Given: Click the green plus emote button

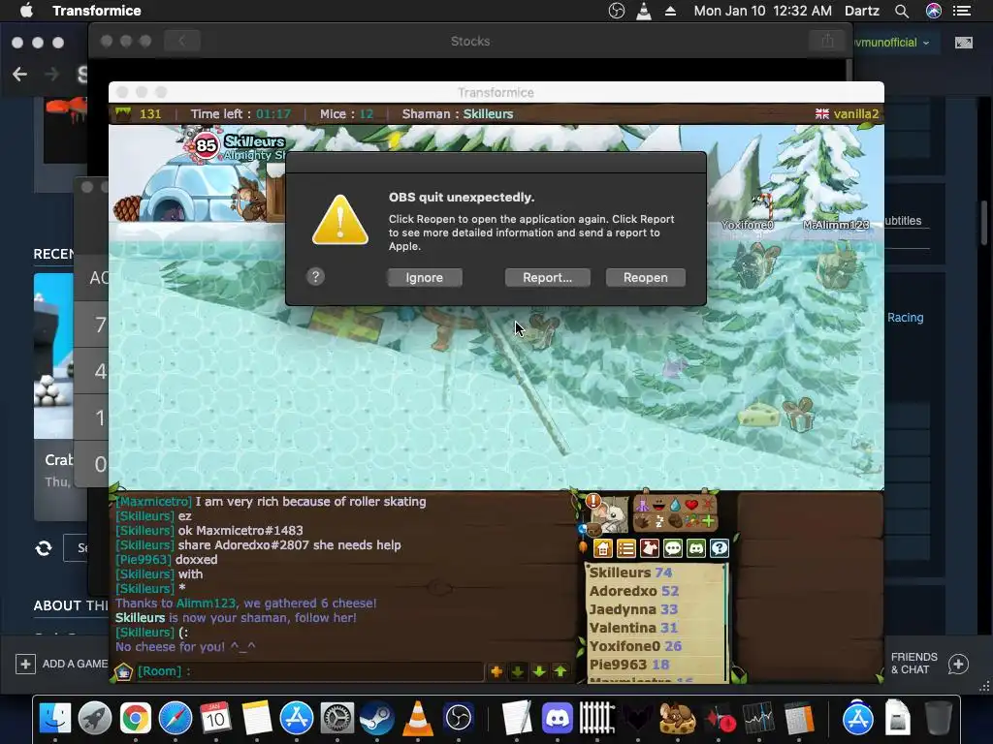Looking at the screenshot, I should pos(708,521).
